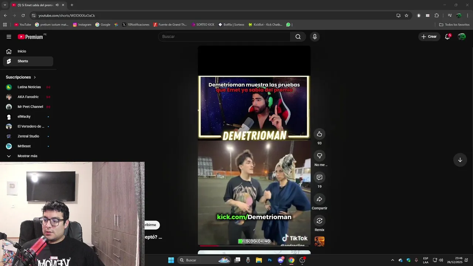This screenshot has height=266, width=473.
Task: Open the YouTube hamburger guide menu
Action: click(x=9, y=37)
